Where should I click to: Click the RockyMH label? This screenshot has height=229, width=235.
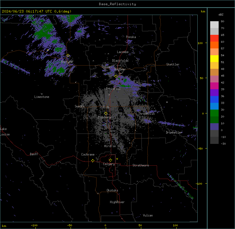coord(67,62)
